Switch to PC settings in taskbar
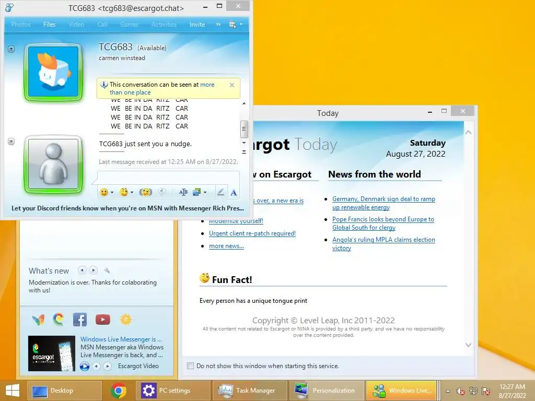535x401 pixels. coord(173,391)
